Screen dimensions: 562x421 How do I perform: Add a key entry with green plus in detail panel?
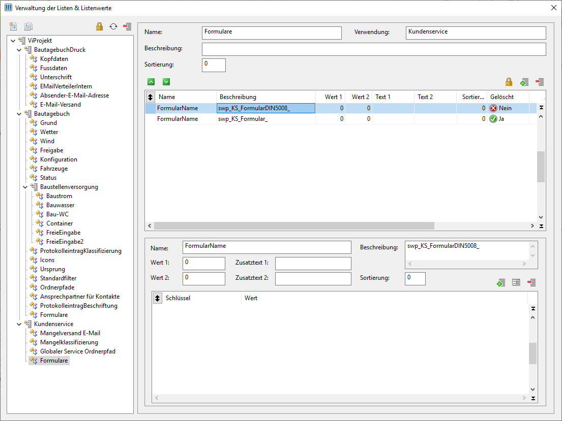point(501,282)
